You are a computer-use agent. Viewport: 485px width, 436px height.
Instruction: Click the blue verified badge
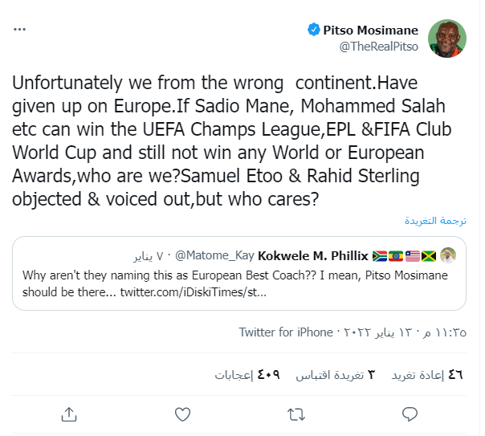click(315, 31)
